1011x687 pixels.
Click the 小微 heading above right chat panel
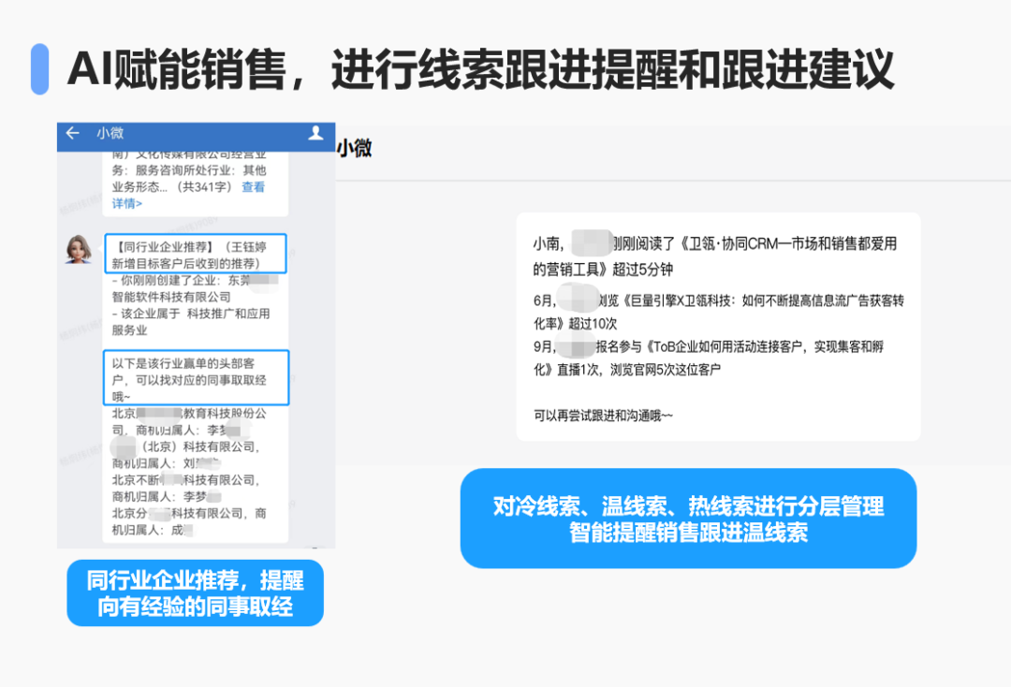click(355, 148)
